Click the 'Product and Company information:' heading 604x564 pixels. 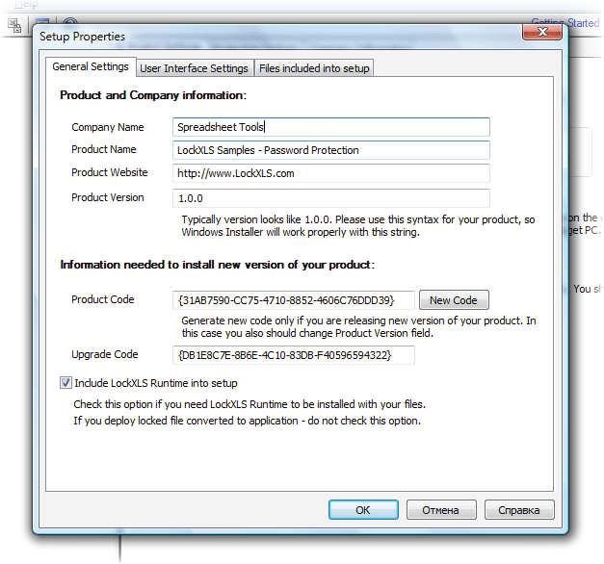(x=153, y=95)
